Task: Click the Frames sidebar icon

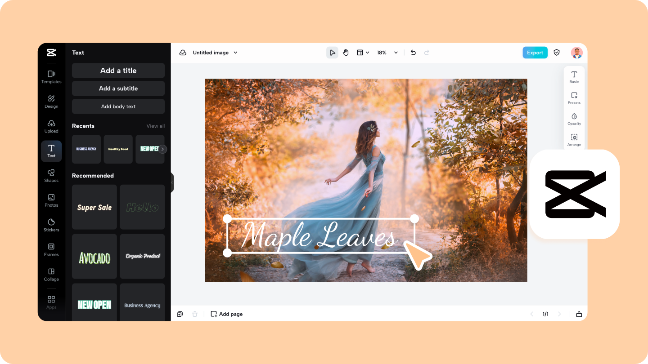Action: point(51,250)
